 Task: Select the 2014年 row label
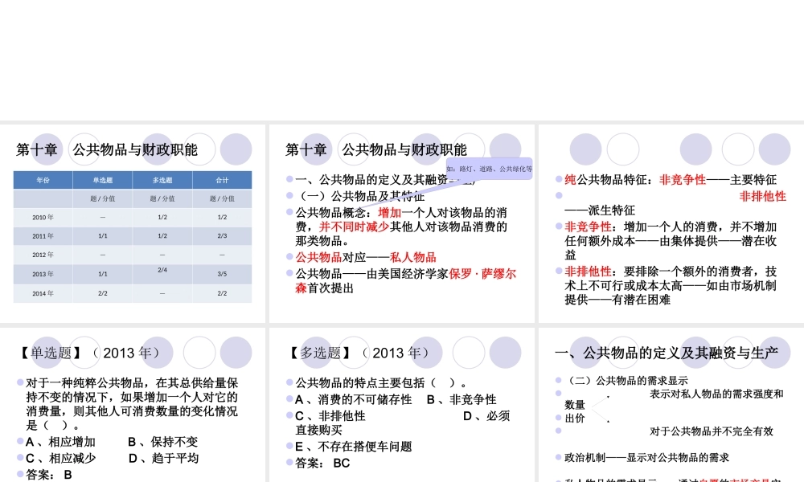point(43,293)
